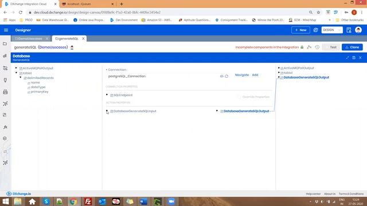Open the user permissions icon near Test
367x206 pixels.
click(x=309, y=47)
